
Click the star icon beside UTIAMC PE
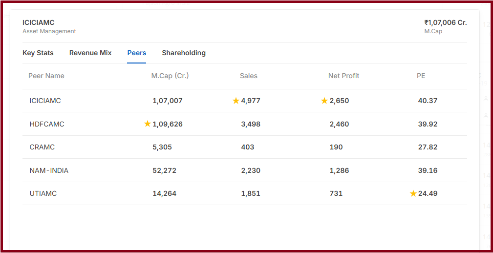point(413,193)
